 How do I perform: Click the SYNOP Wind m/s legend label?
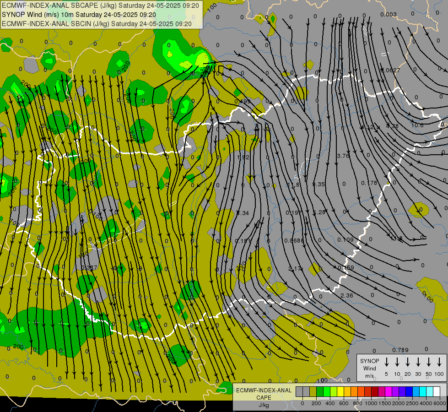(369, 368)
